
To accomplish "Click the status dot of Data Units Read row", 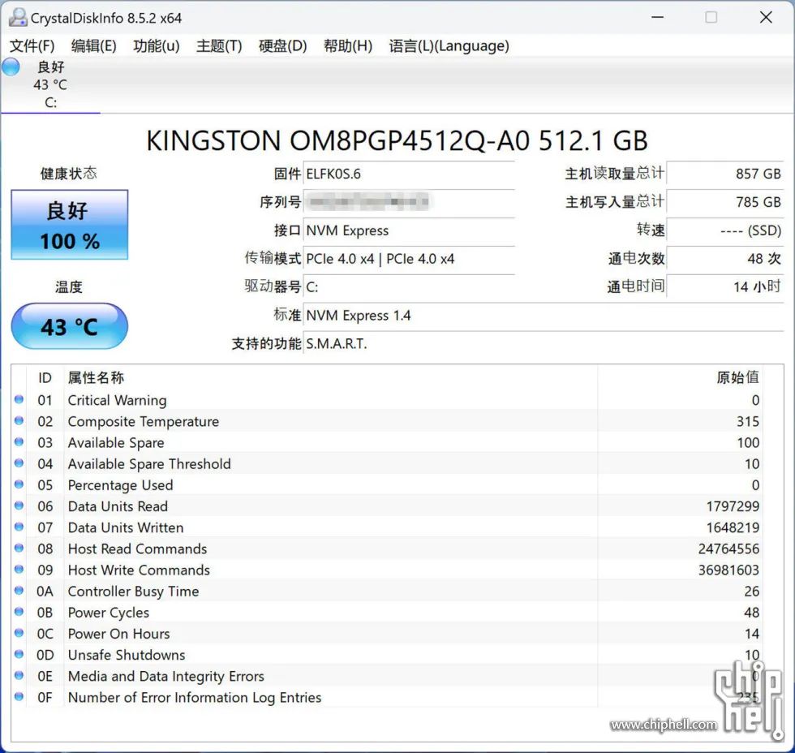I will (19, 506).
